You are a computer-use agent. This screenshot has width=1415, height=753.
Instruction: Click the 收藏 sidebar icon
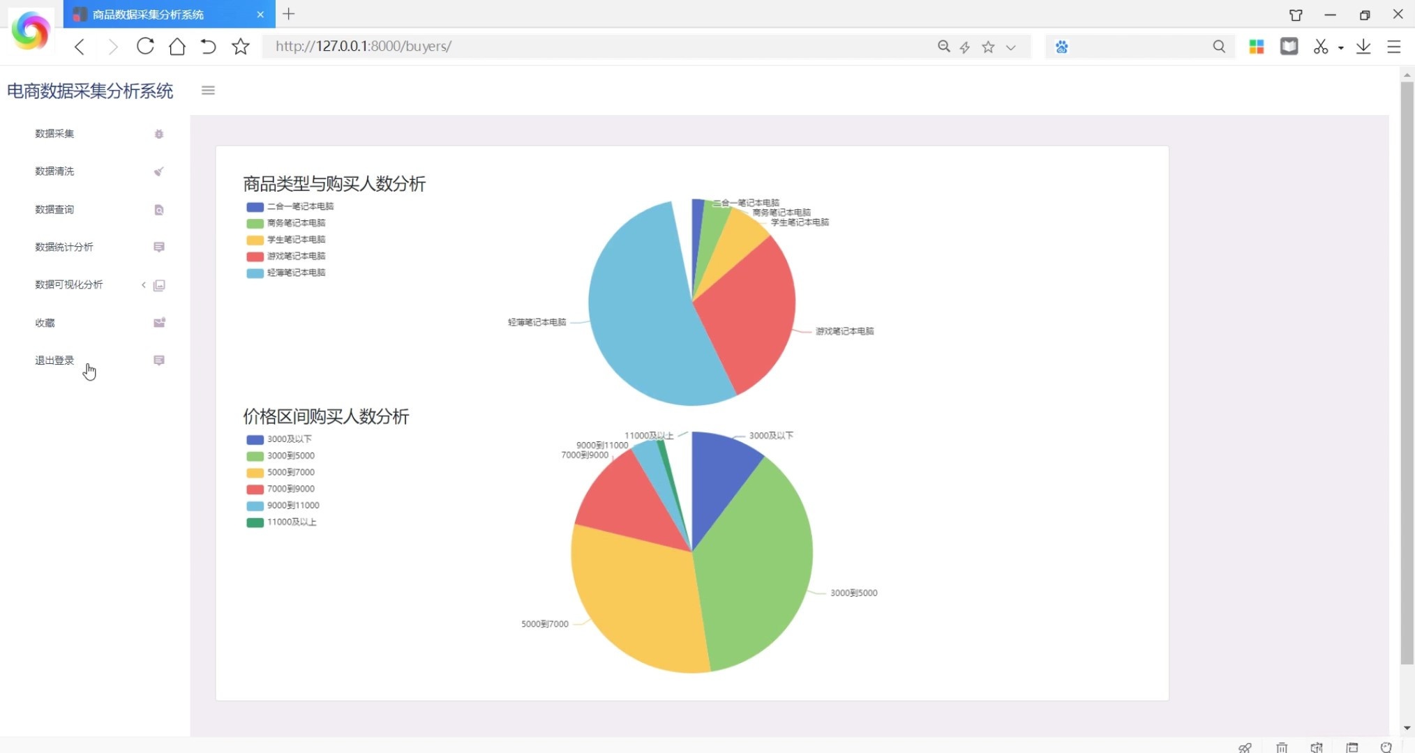pos(159,322)
